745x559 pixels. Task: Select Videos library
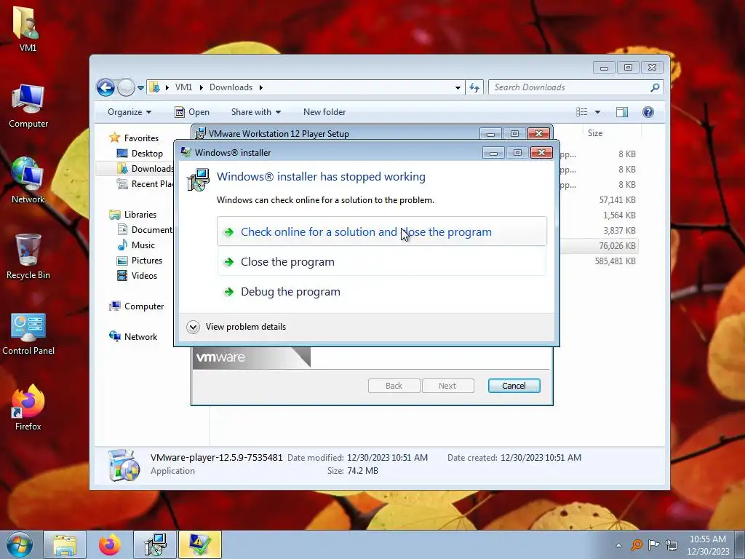click(x=137, y=276)
